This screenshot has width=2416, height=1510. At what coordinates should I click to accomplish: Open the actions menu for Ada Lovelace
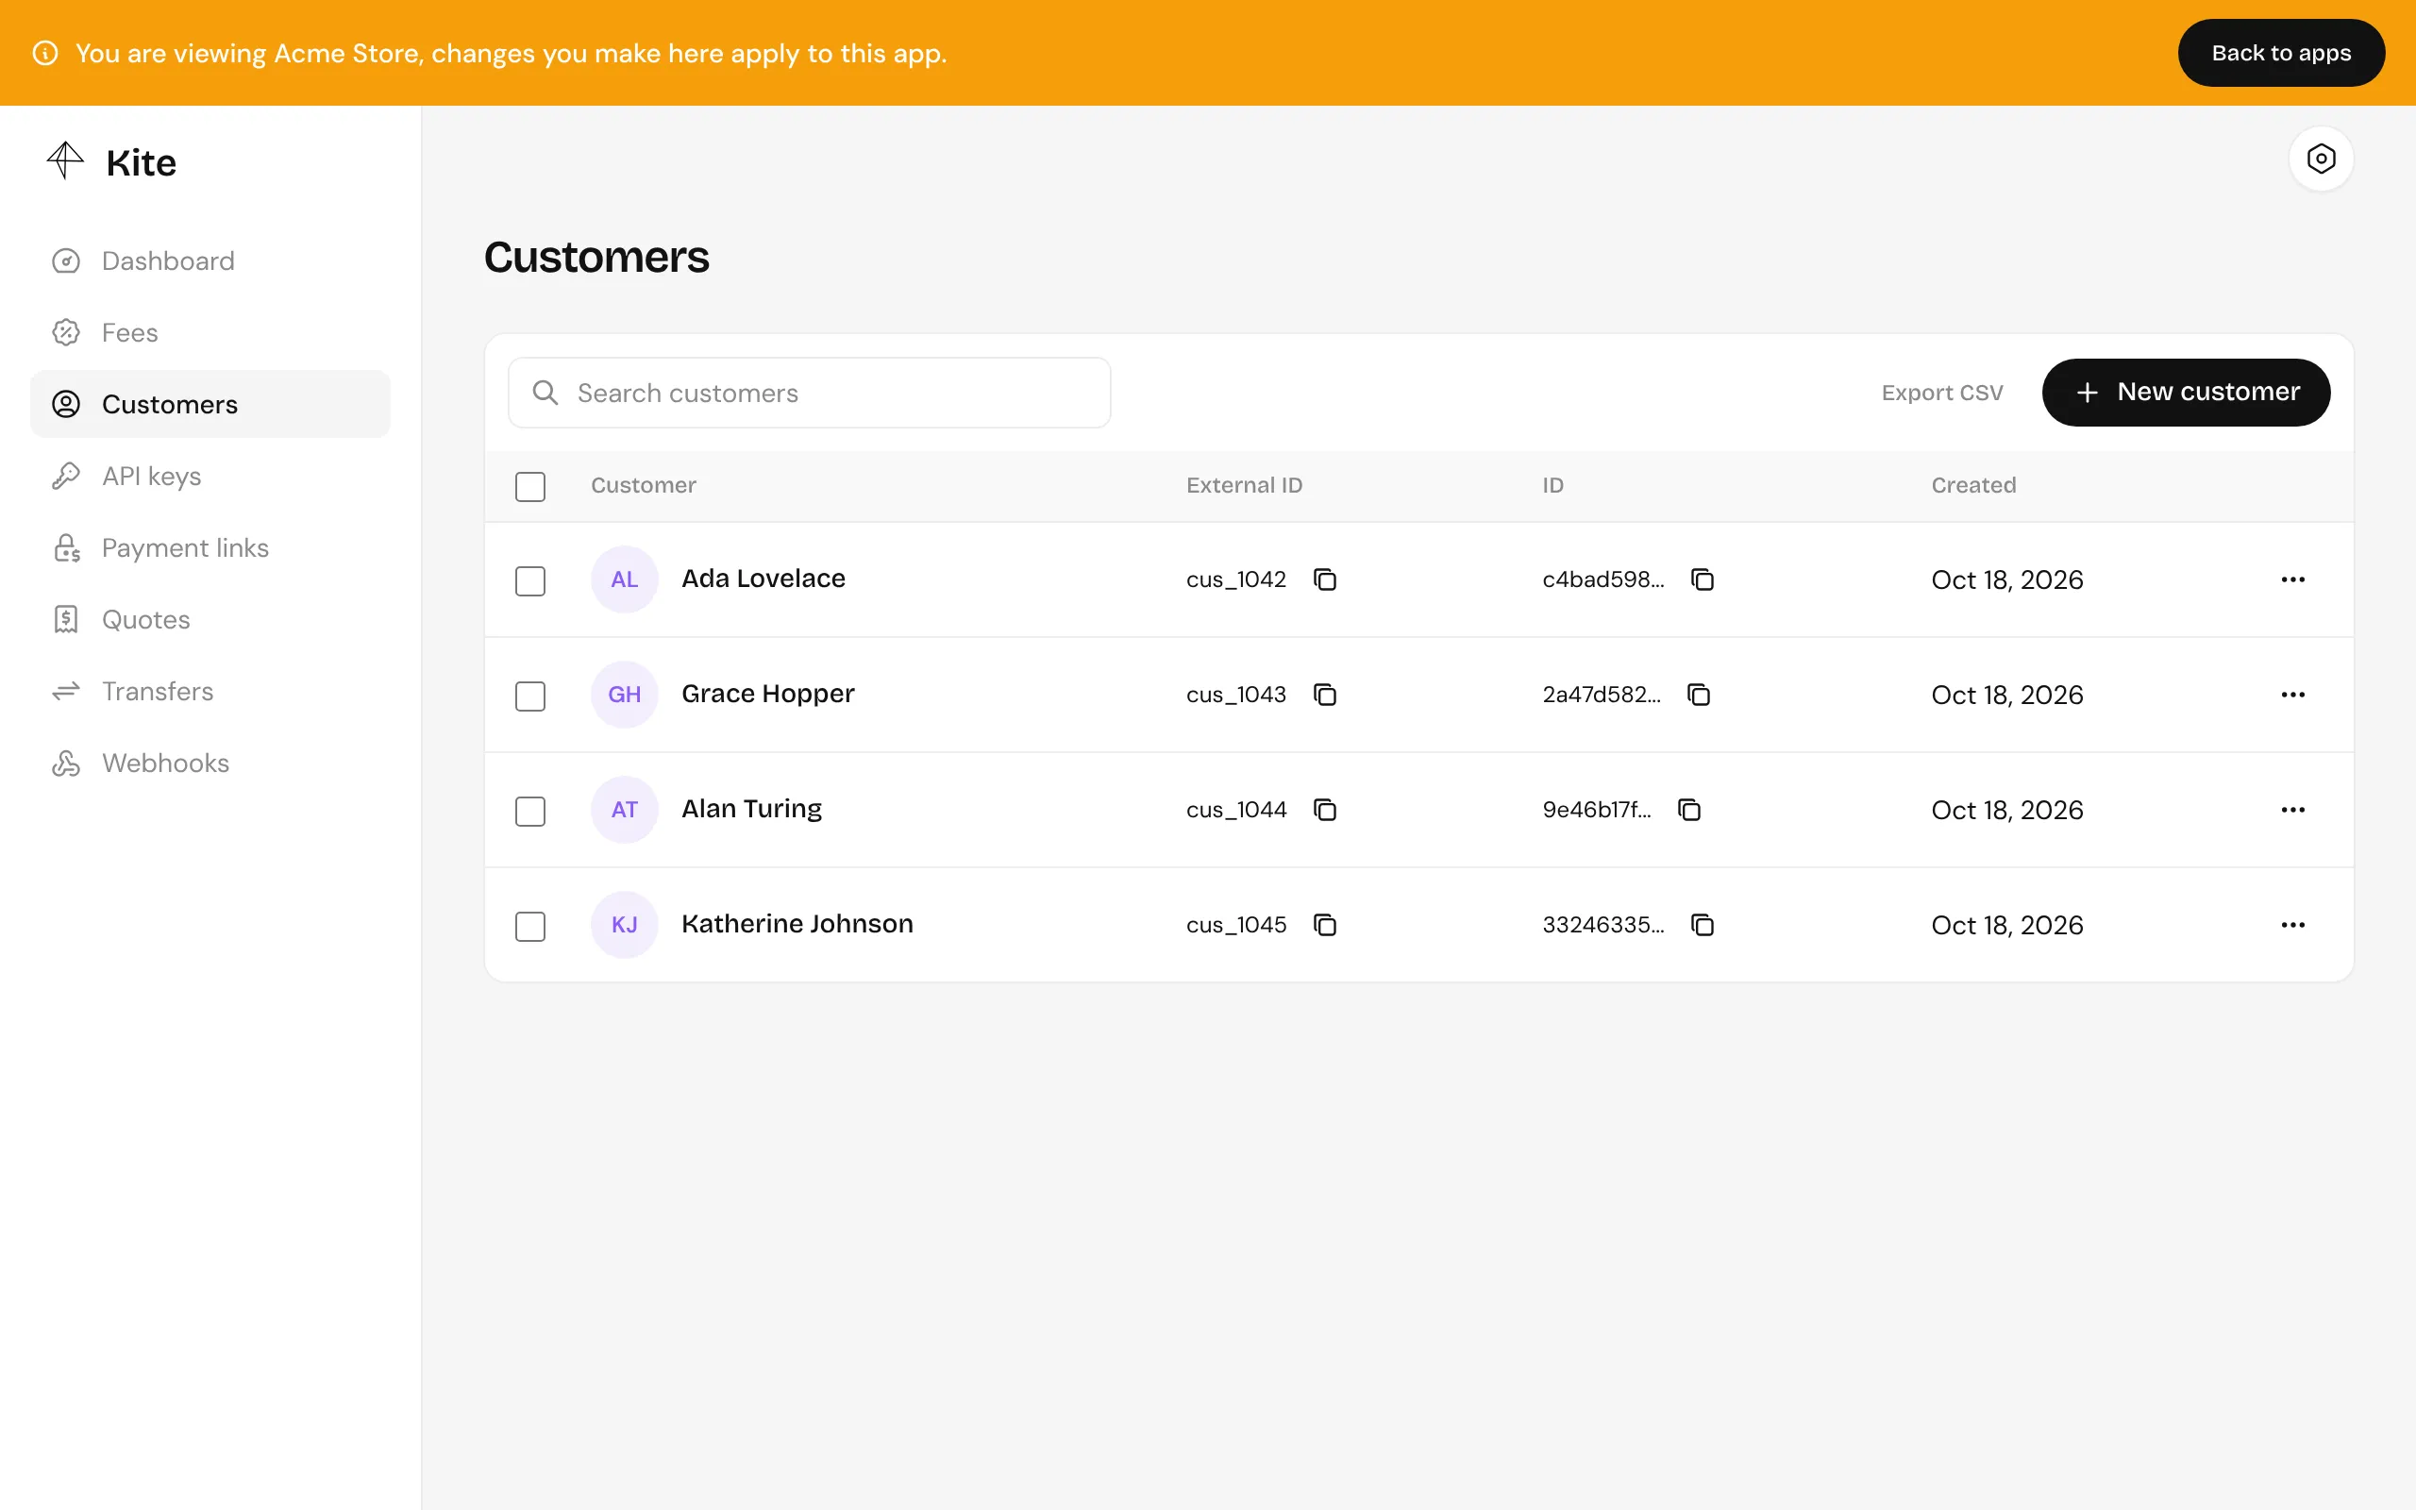click(2292, 579)
